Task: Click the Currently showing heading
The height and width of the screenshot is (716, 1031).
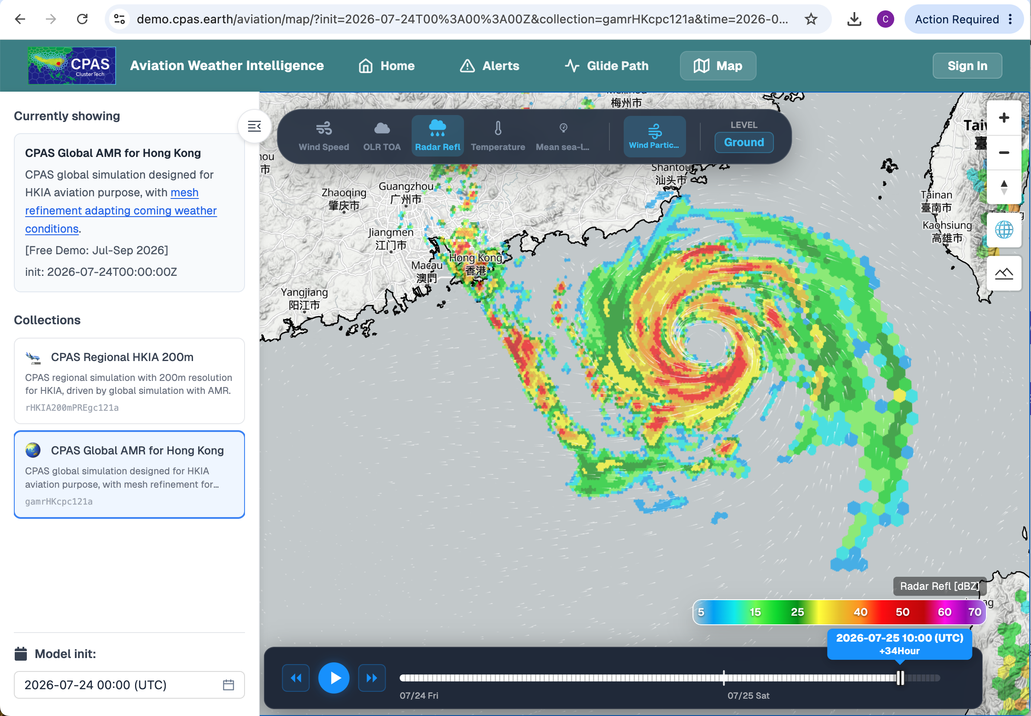Action: tap(67, 116)
